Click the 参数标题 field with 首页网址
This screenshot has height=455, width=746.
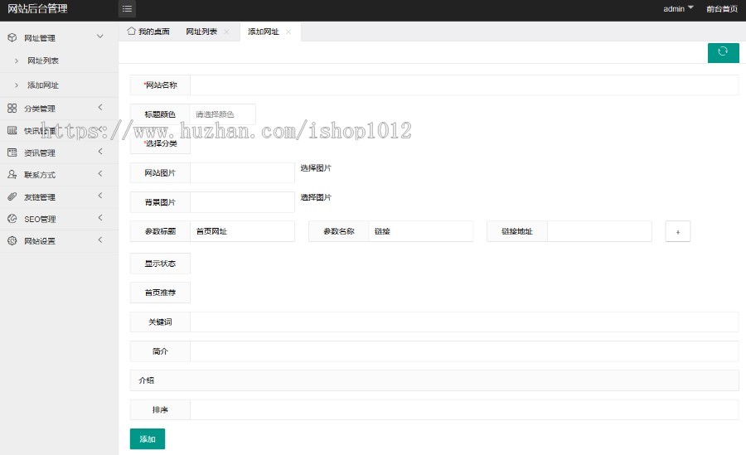pos(242,231)
